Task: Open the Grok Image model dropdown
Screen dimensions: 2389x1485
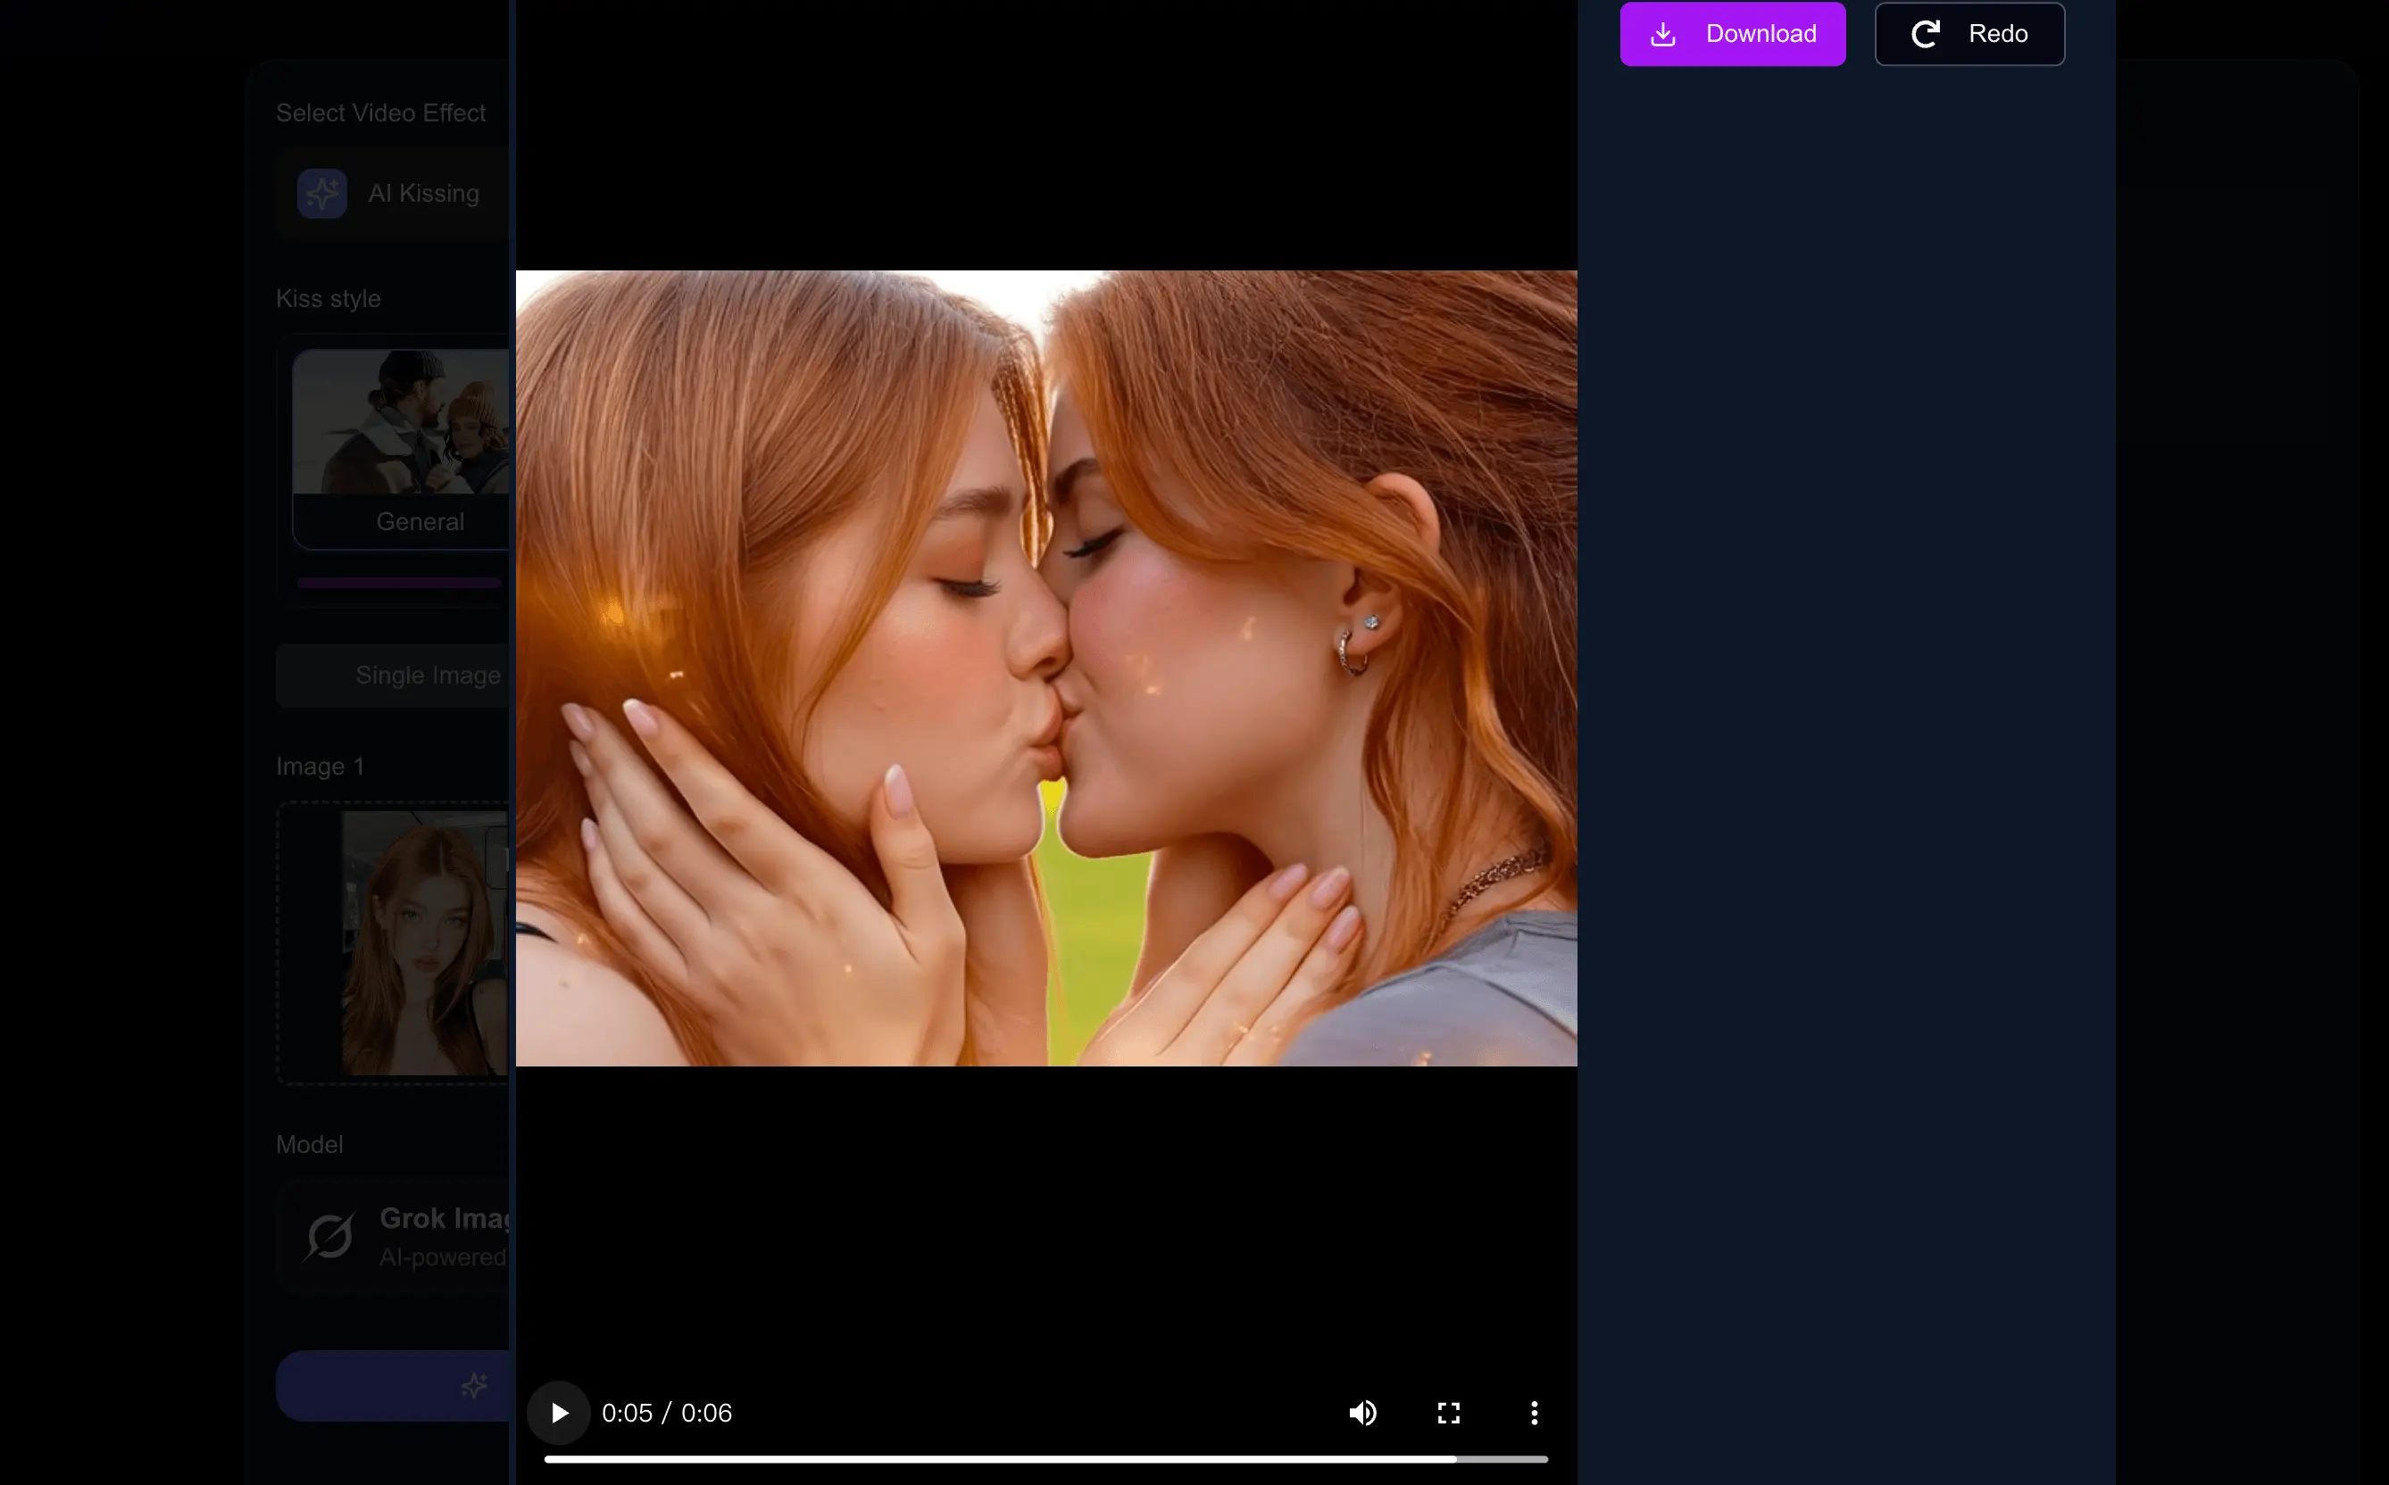Action: pyautogui.click(x=444, y=1235)
